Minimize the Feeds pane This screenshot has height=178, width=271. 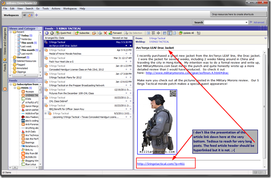[x=37, y=81]
